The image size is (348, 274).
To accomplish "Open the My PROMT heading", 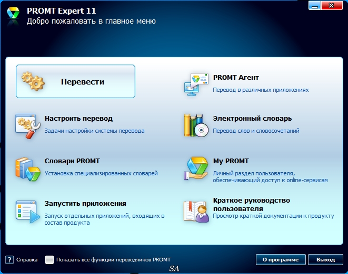I will [x=231, y=161].
